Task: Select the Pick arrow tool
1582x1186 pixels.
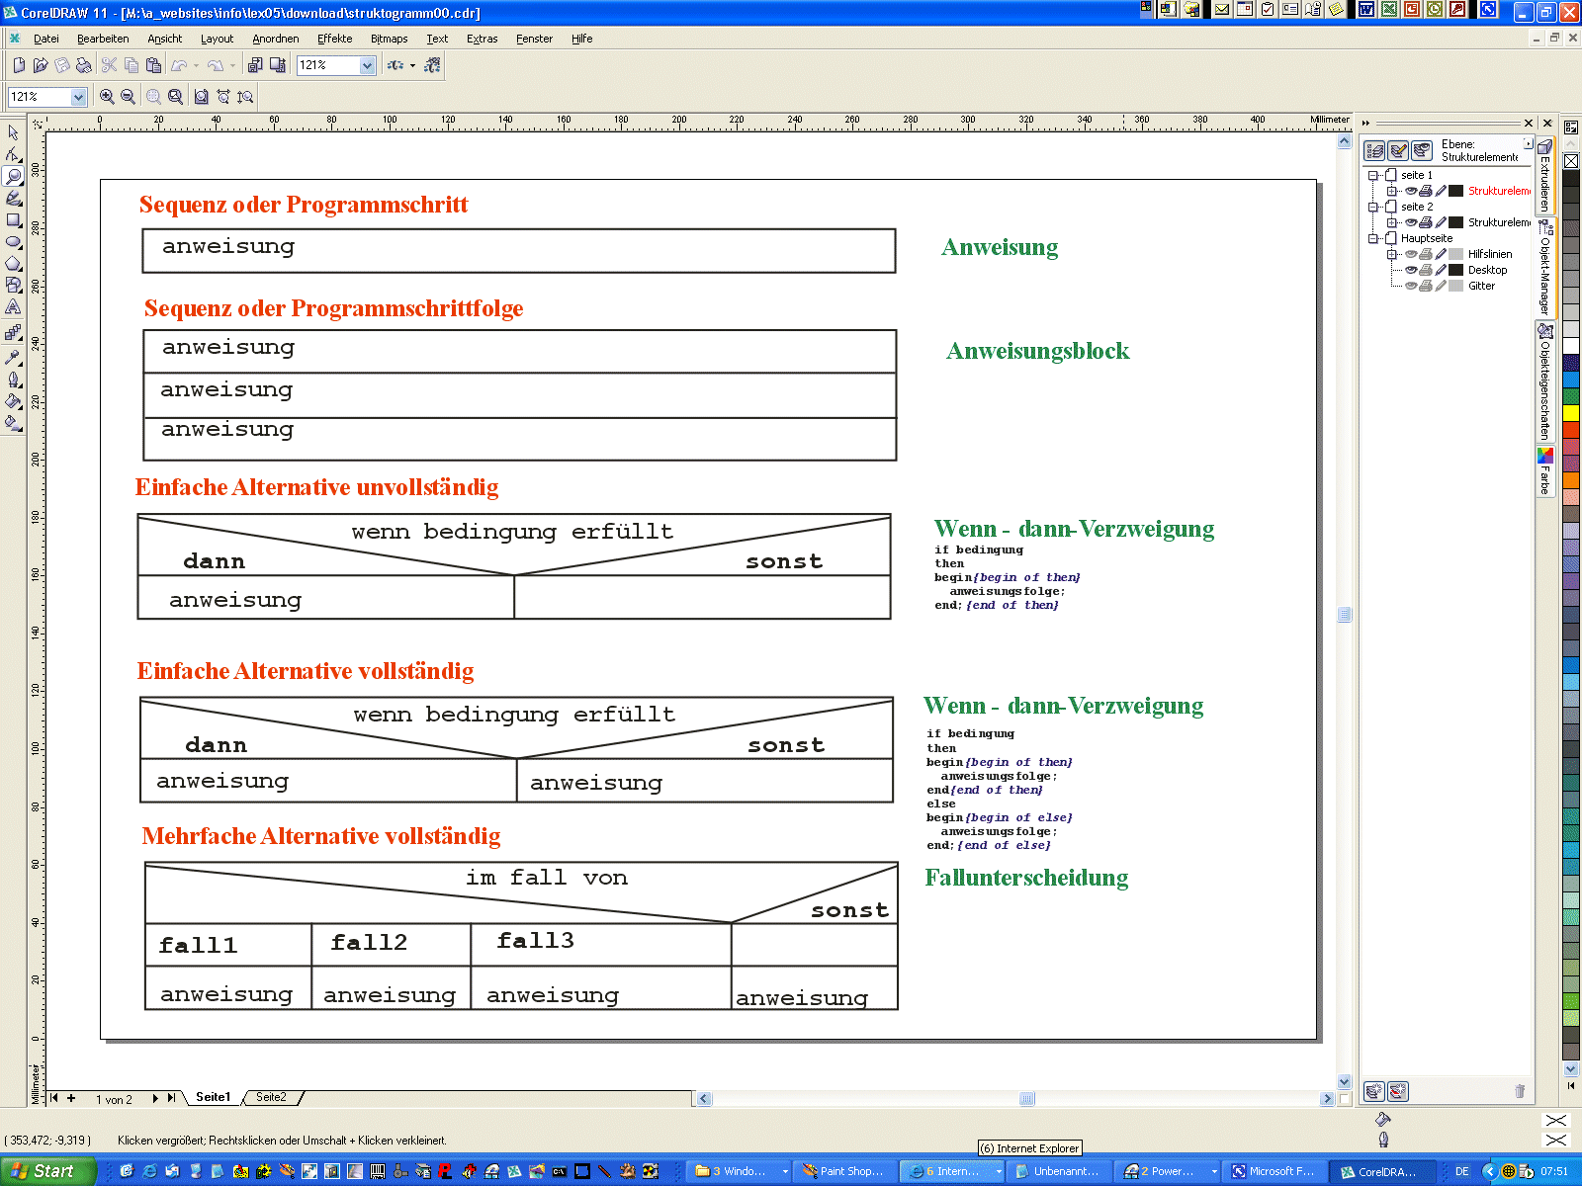Action: (13, 132)
